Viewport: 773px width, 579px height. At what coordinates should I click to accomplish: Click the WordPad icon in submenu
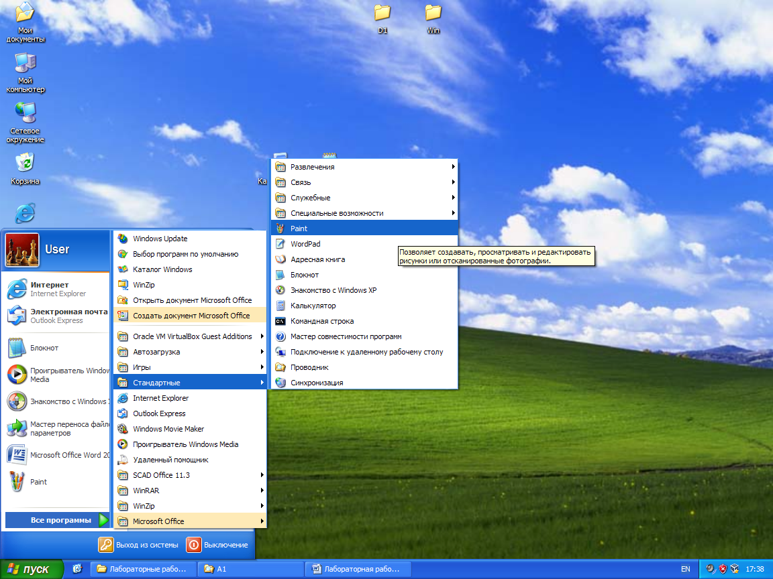coord(280,244)
